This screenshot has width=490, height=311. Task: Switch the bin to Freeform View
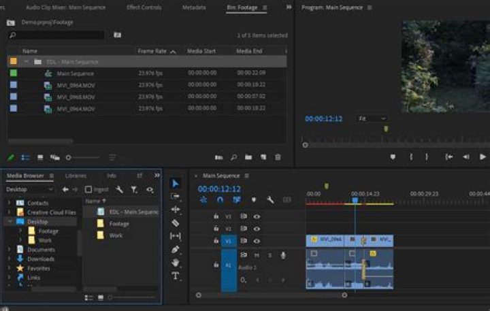pos(55,157)
